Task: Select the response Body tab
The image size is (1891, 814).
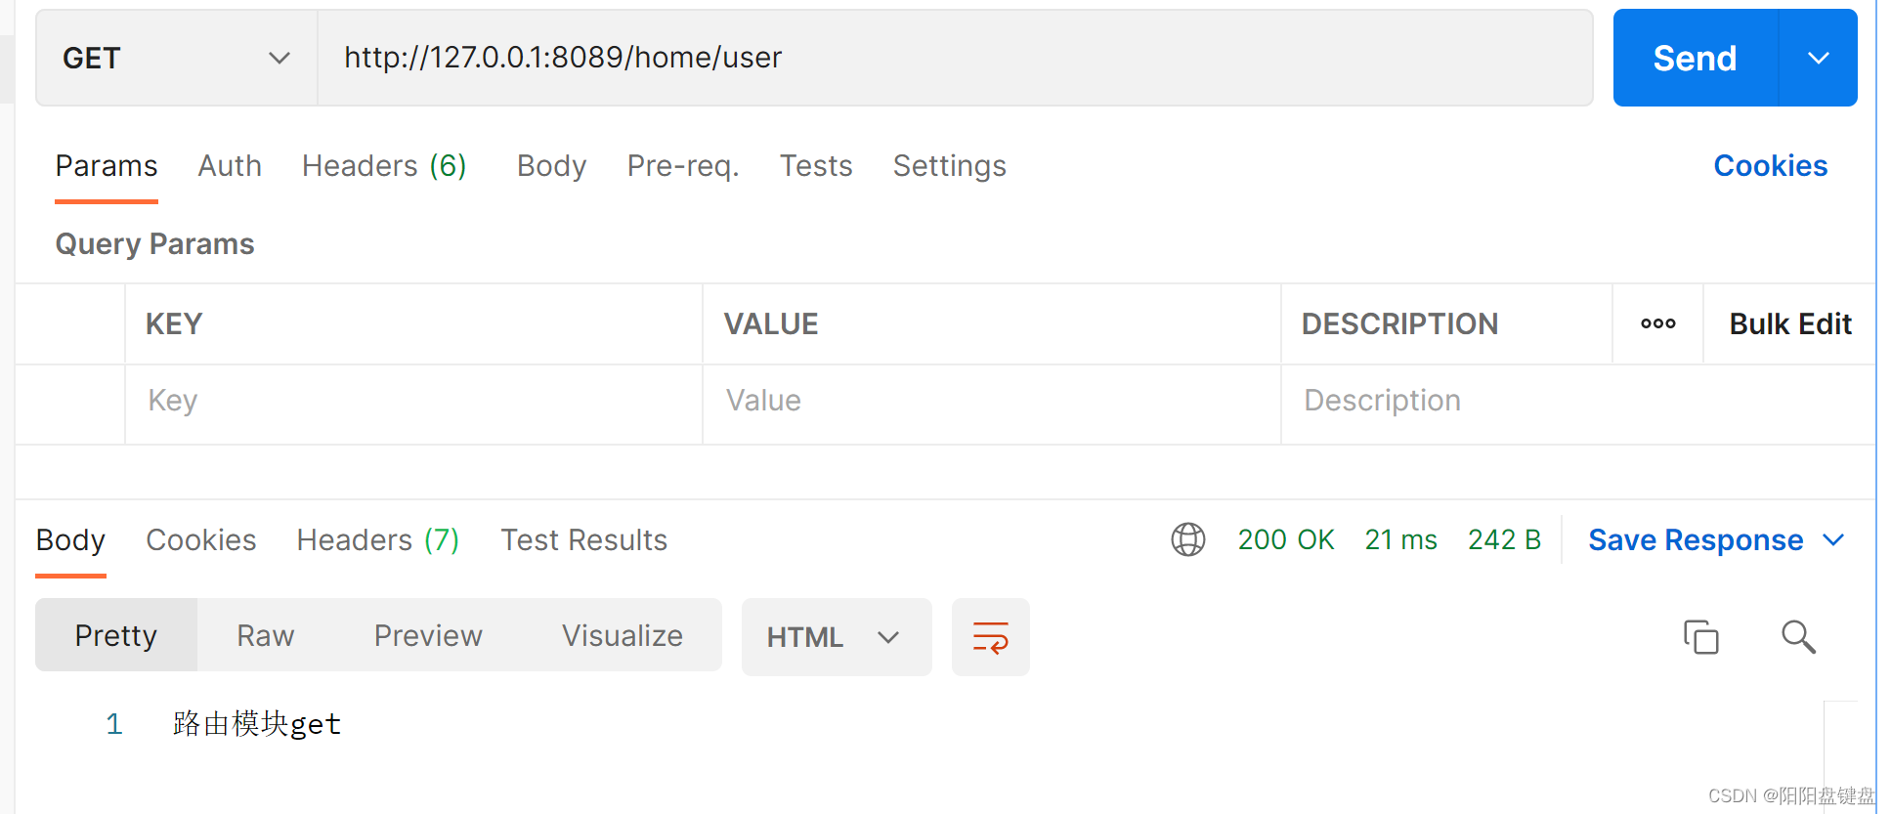Action: [70, 539]
